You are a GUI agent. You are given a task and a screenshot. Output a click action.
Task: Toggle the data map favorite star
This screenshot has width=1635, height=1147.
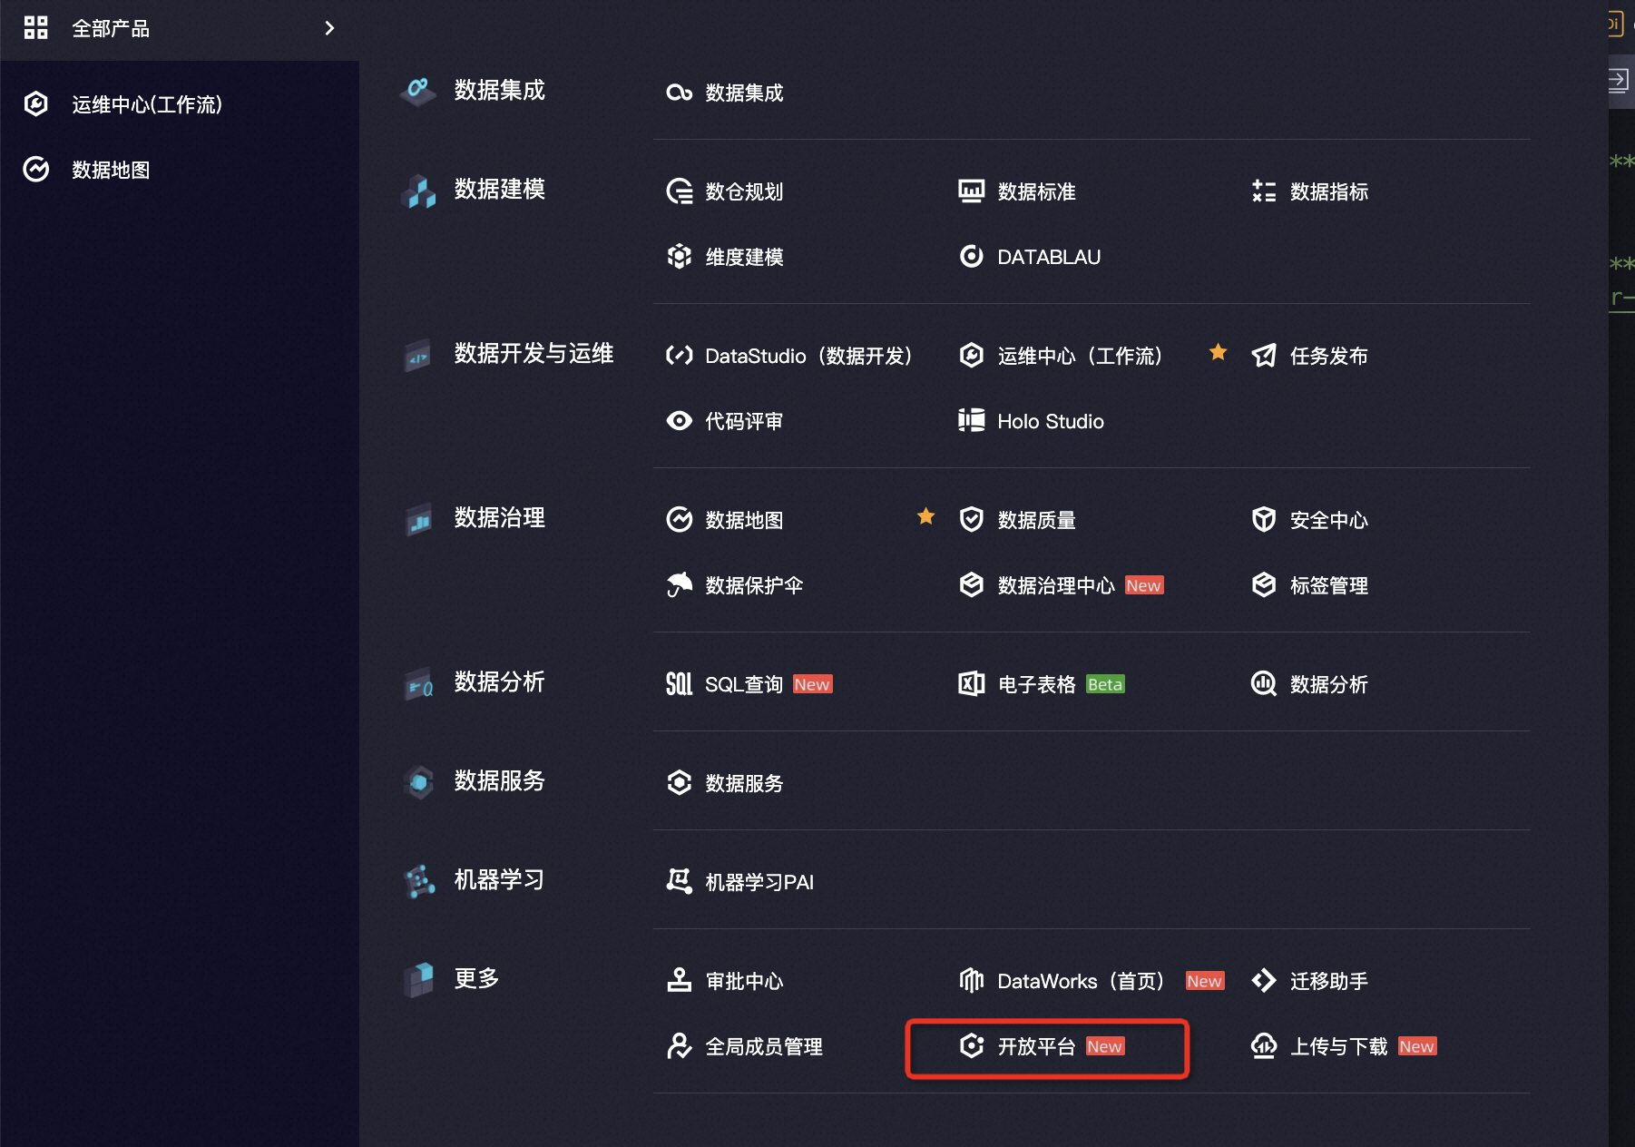click(925, 516)
